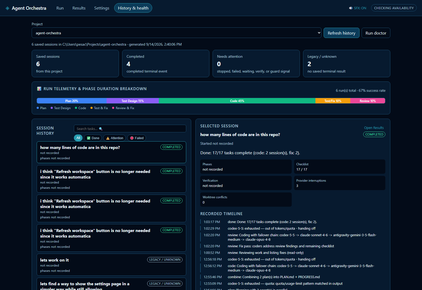Click the Run doctor button
Screen dimensions: 422x290
click(376, 33)
